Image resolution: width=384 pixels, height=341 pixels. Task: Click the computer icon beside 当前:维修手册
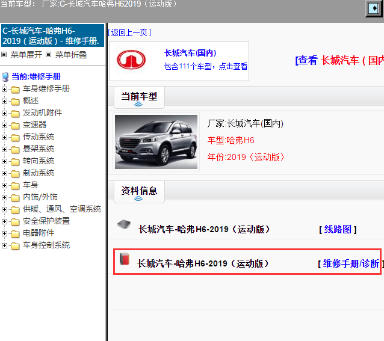click(x=5, y=77)
